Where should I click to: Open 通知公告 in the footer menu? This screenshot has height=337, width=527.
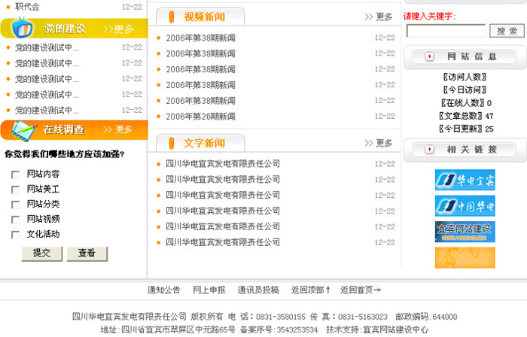tap(164, 290)
